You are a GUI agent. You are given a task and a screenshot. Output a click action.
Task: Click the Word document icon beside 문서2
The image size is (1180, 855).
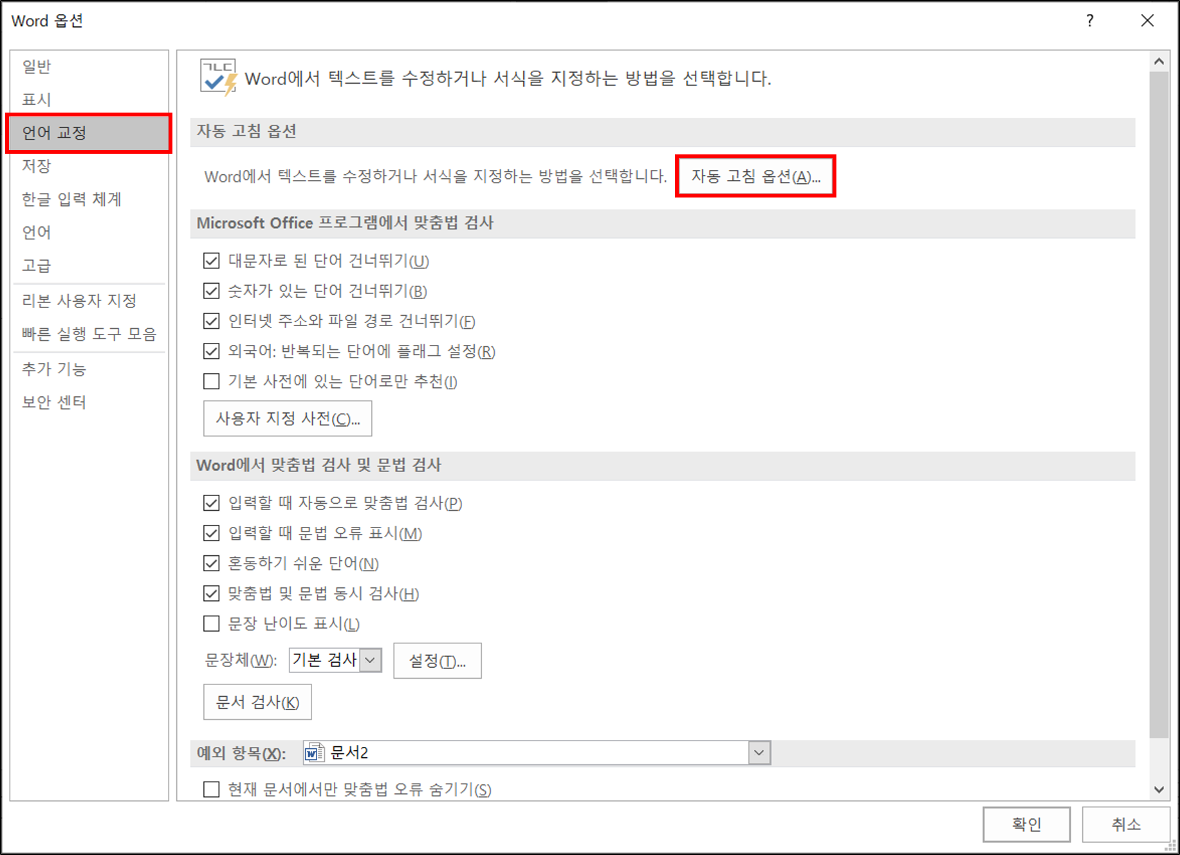(314, 752)
